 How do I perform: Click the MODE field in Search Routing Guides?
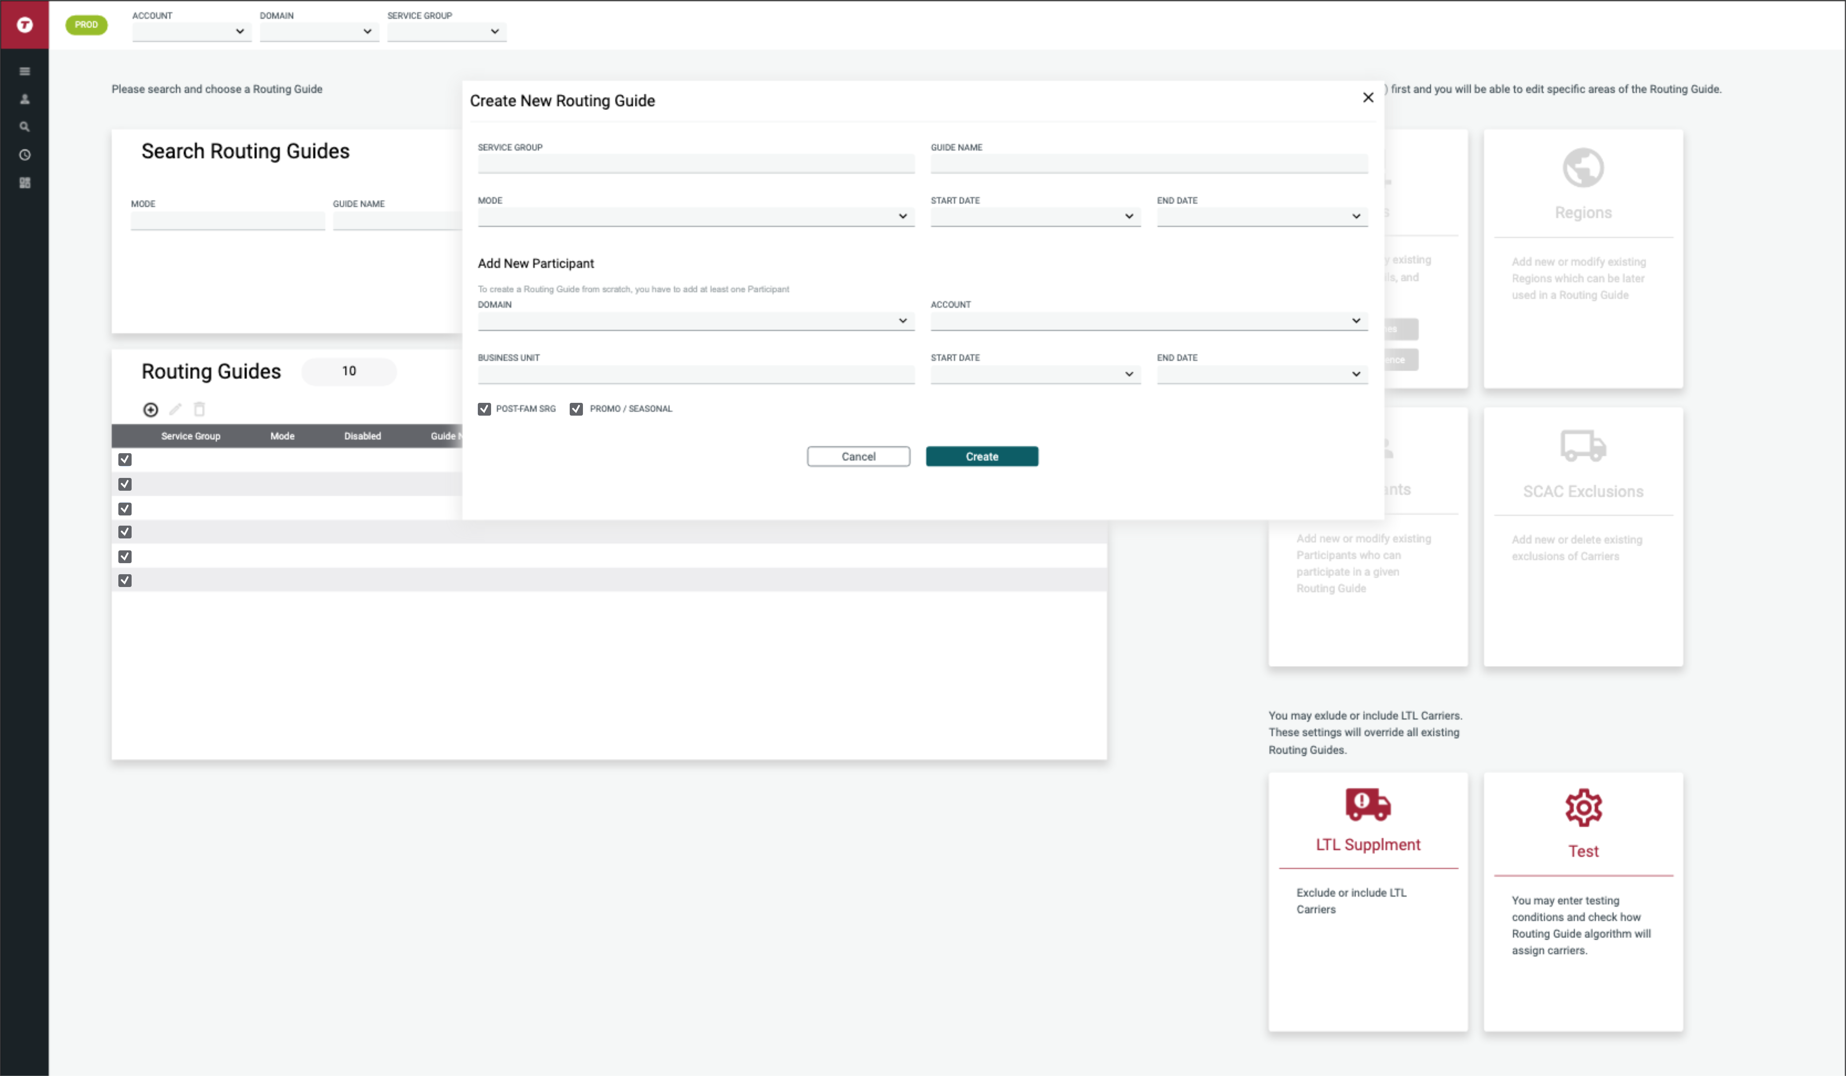tap(228, 220)
